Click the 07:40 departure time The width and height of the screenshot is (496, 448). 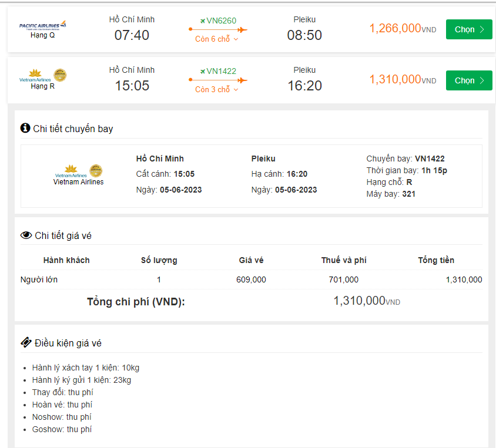point(132,35)
